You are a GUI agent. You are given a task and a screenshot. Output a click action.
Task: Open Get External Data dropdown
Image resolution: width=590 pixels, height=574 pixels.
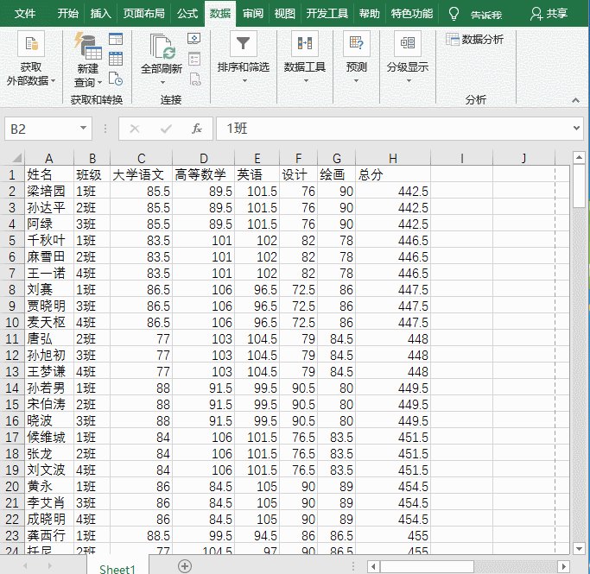[x=53, y=81]
